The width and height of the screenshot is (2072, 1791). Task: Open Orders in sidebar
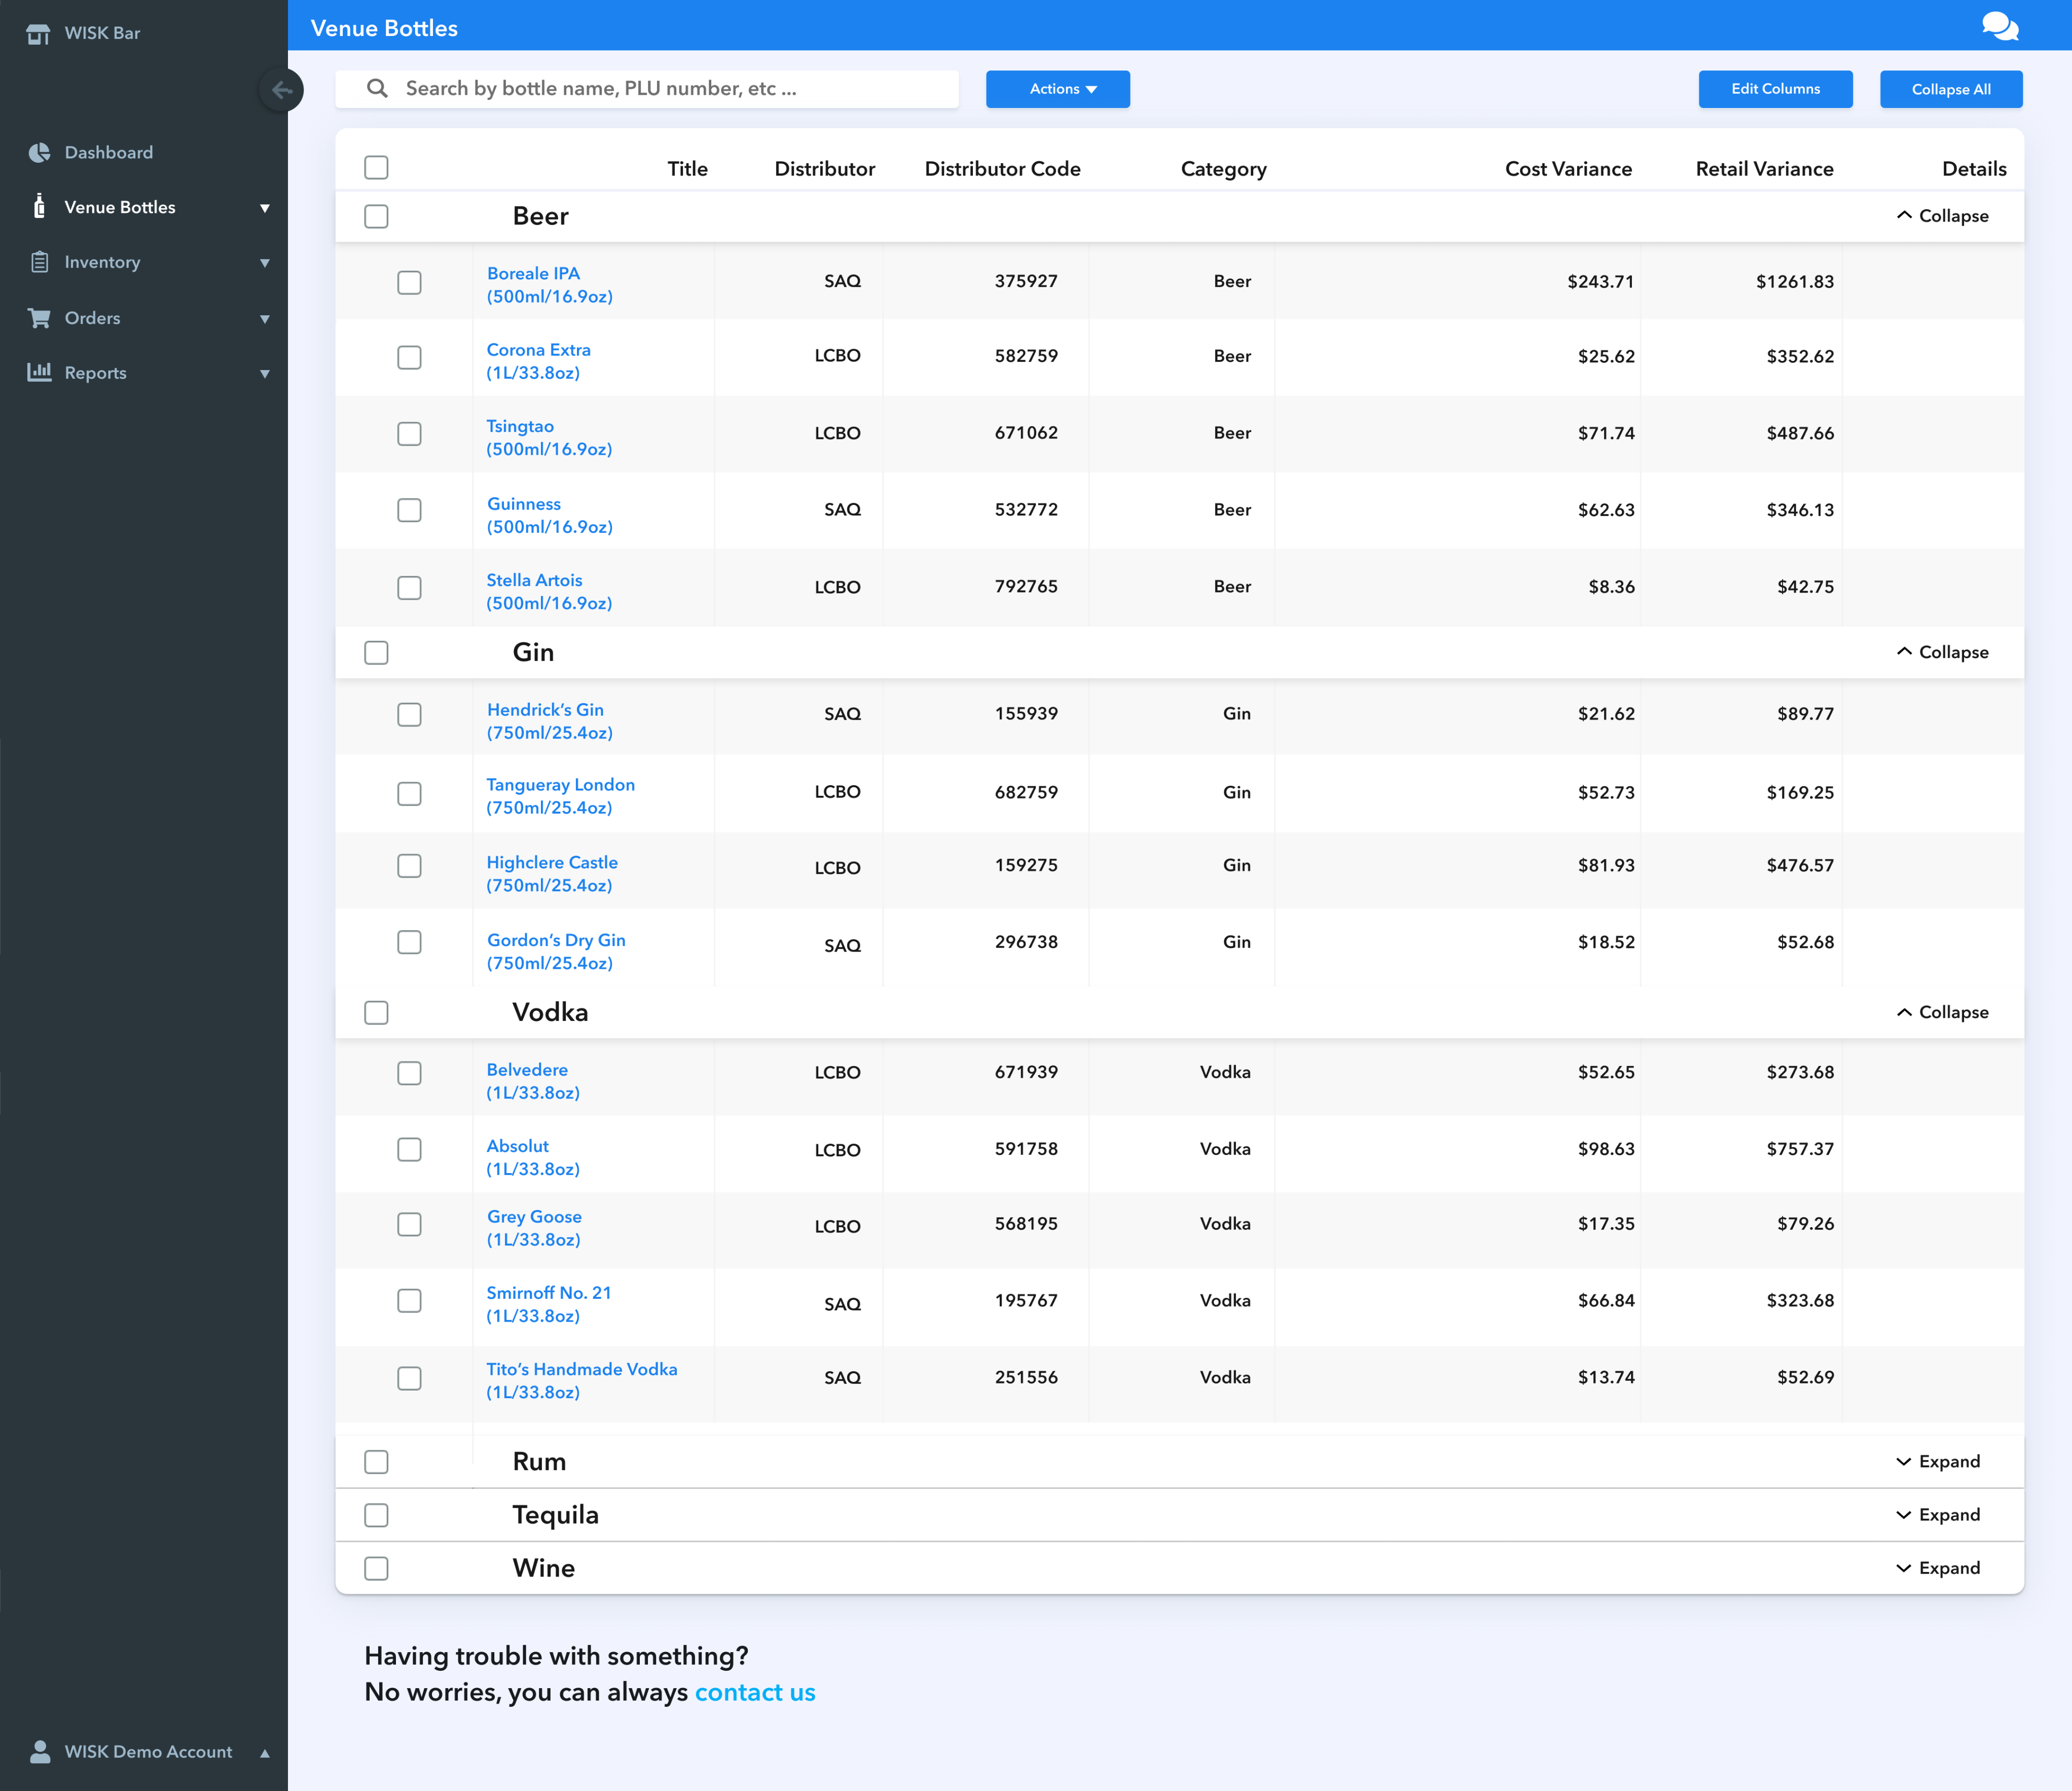coord(92,318)
